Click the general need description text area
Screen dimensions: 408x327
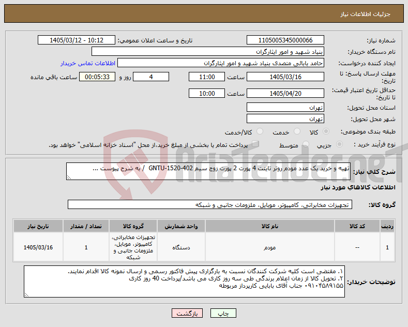tap(208, 171)
